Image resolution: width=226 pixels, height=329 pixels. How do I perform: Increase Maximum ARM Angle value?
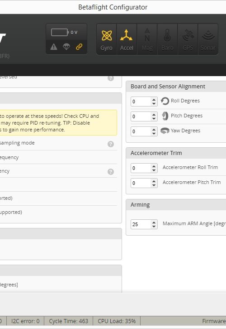pos(154,222)
